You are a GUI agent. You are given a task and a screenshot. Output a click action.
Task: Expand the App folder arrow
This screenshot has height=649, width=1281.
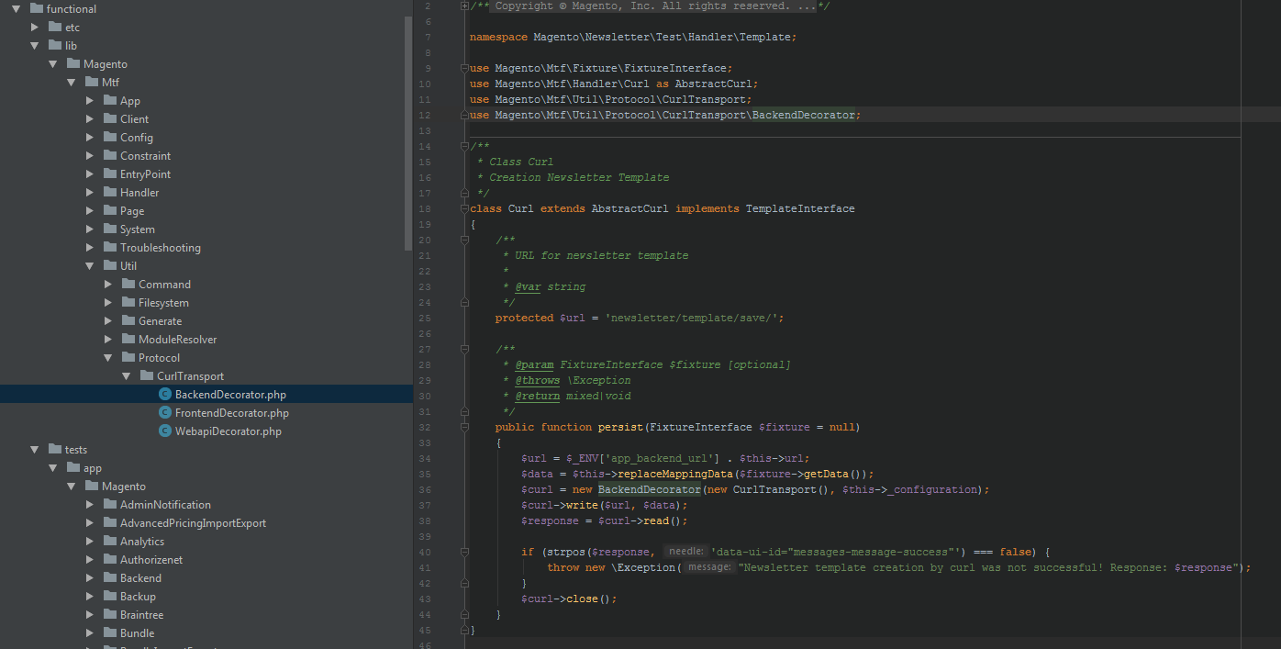(90, 101)
